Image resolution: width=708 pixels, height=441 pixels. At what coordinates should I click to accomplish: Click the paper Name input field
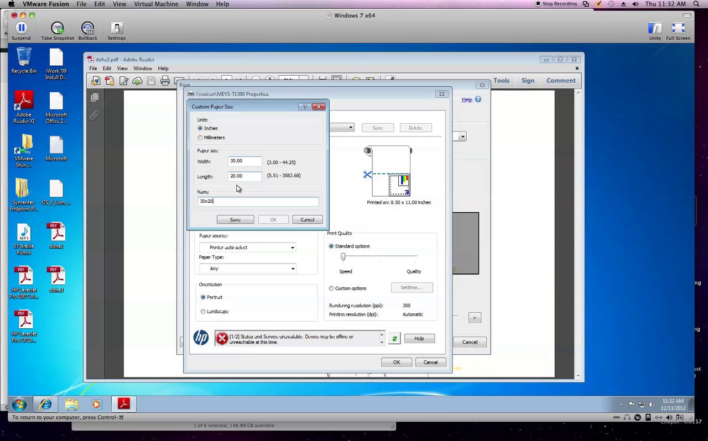tap(258, 202)
